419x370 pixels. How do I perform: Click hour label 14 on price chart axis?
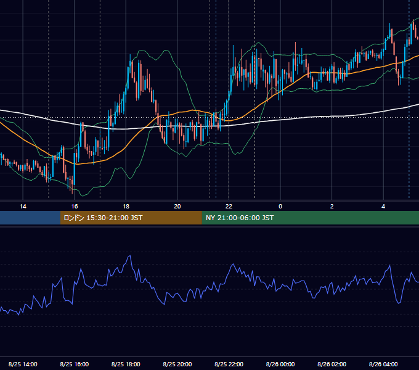[23, 207]
